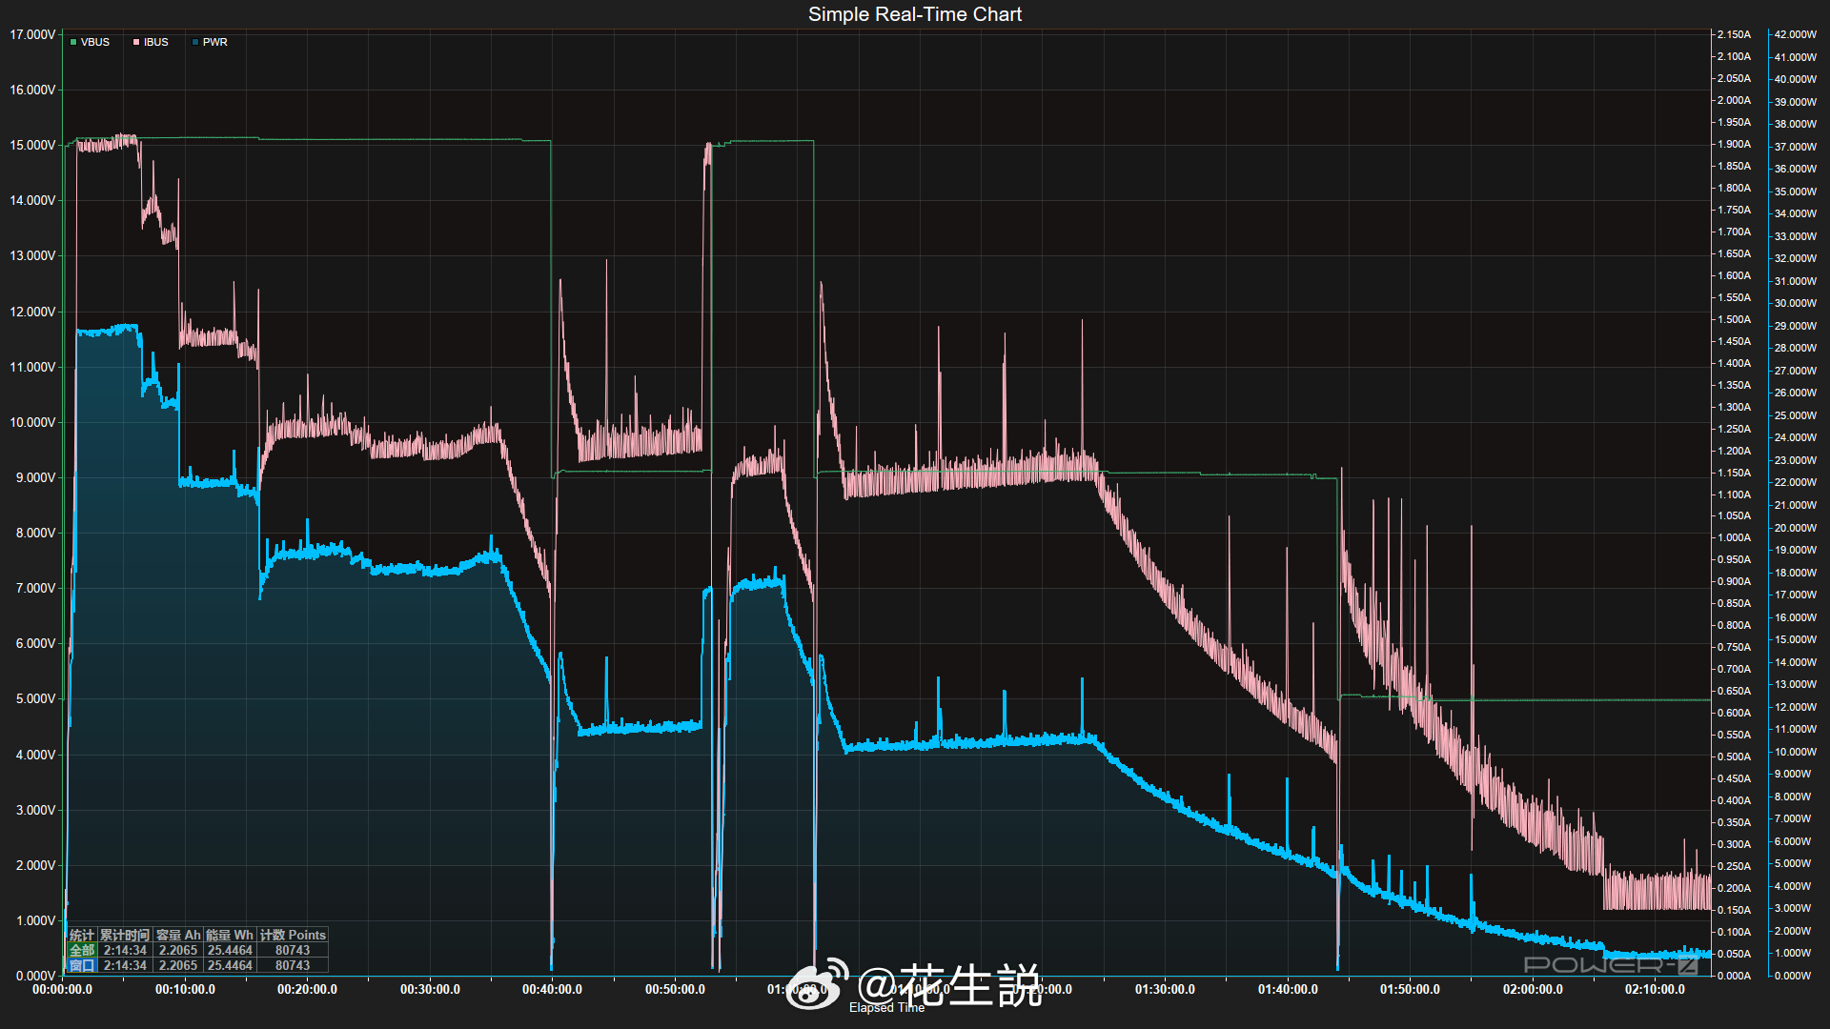Click the 30.000W power axis label
This screenshot has width=1830, height=1029.
coord(1795,303)
